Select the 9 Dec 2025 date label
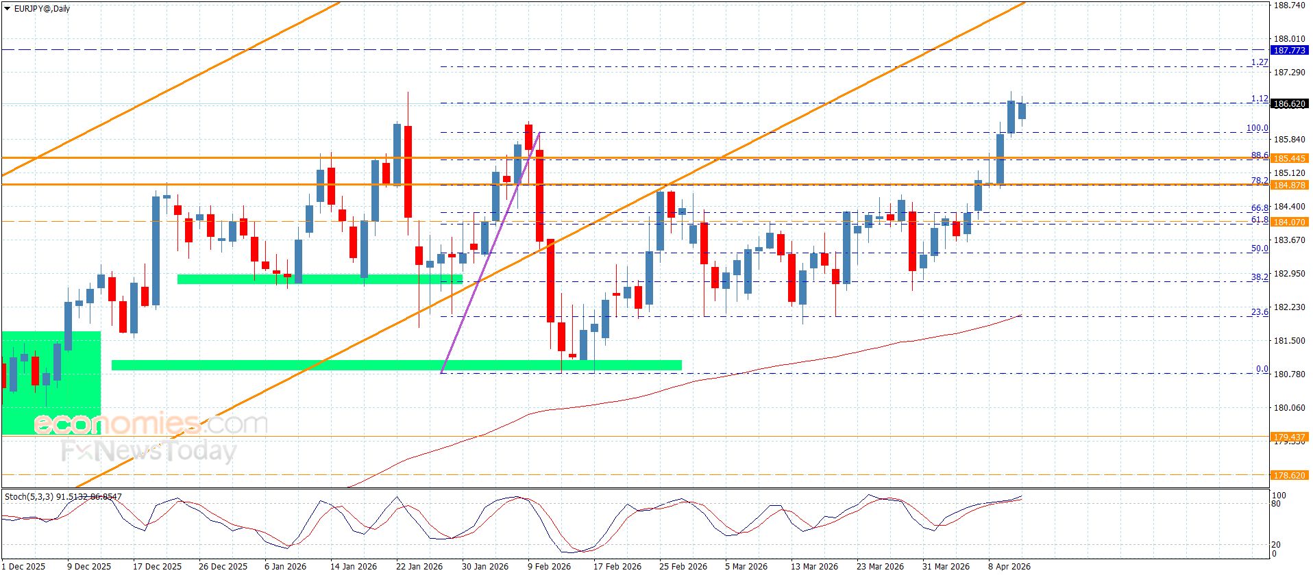Screen dimensions: 1313x575 [89, 567]
